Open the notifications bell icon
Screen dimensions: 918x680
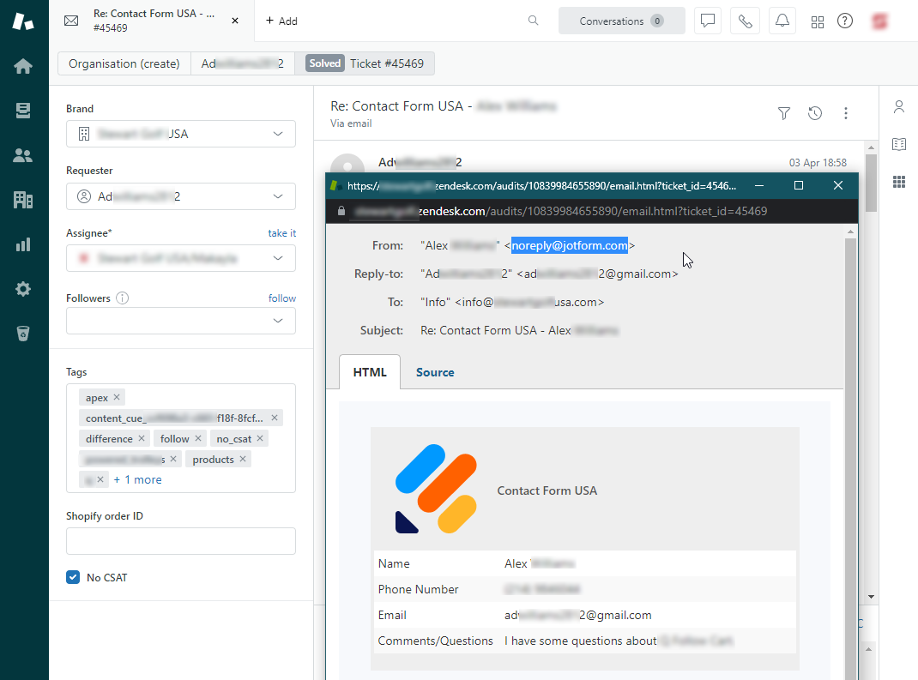click(x=782, y=21)
